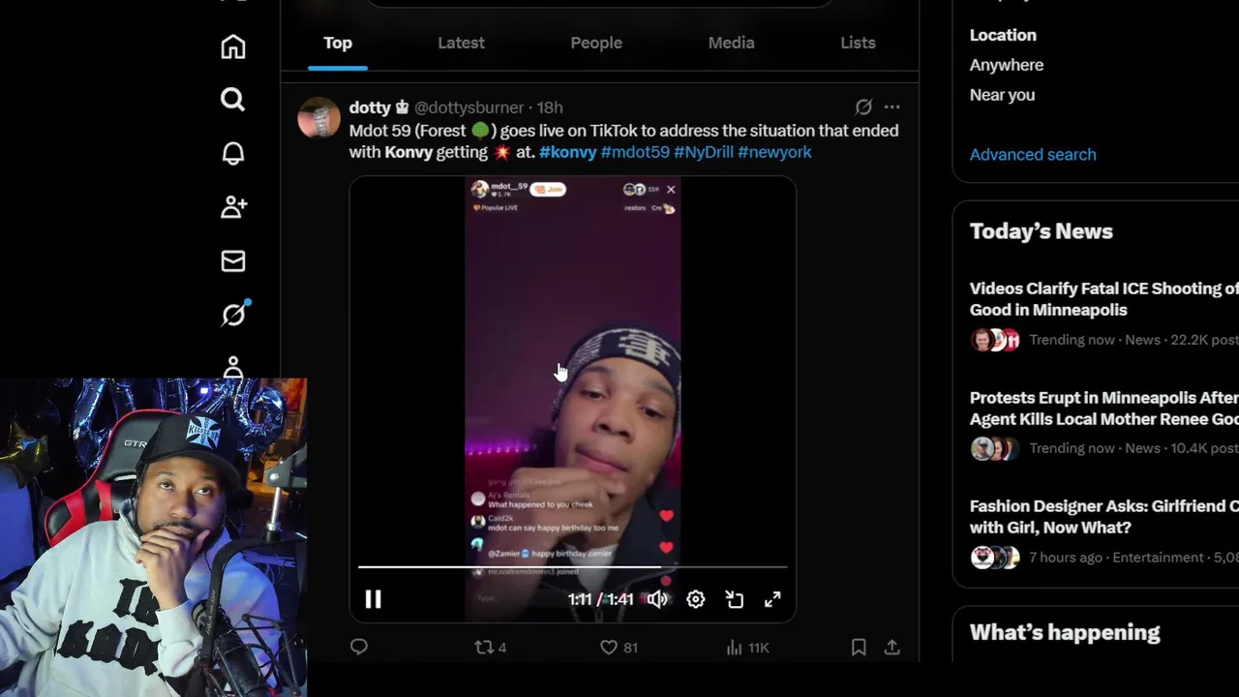Viewport: 1239px width, 697px height.
Task: Open the Notifications bell icon
Action: (x=233, y=153)
